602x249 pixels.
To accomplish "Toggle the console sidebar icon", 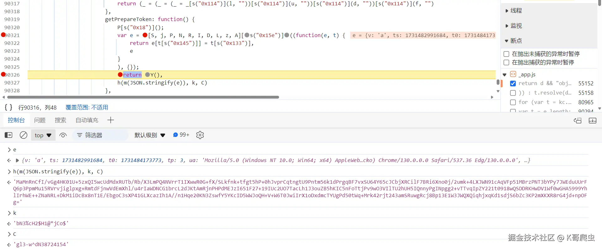I will click(8, 135).
